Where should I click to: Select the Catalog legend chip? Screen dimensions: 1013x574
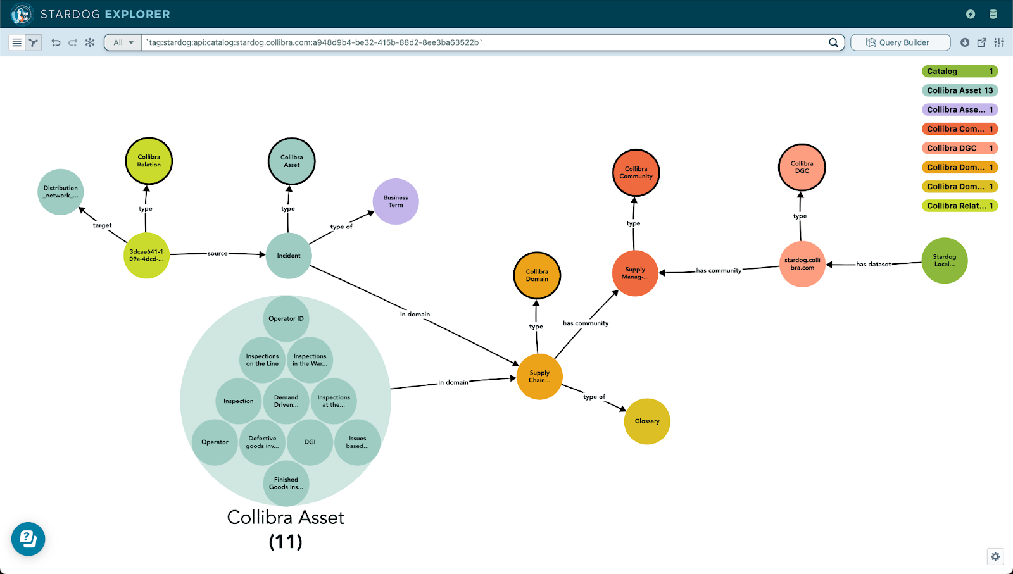[960, 72]
